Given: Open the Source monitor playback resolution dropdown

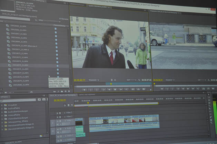Looking at the screenshot, I should pos(131,80).
